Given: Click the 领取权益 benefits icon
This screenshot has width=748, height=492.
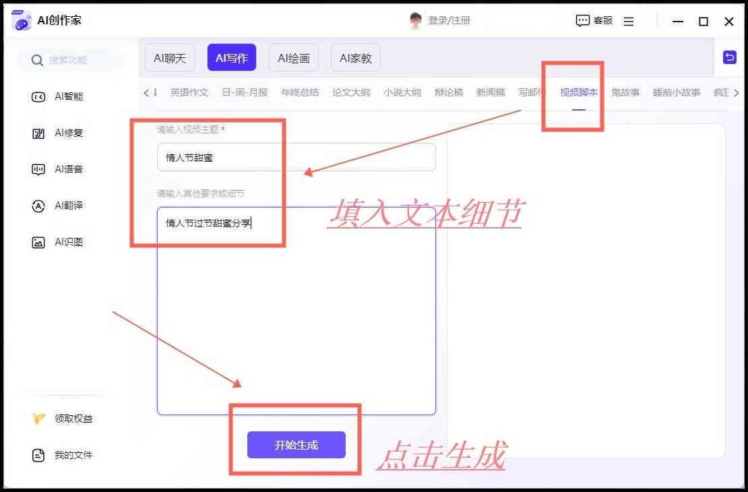Looking at the screenshot, I should [x=38, y=419].
